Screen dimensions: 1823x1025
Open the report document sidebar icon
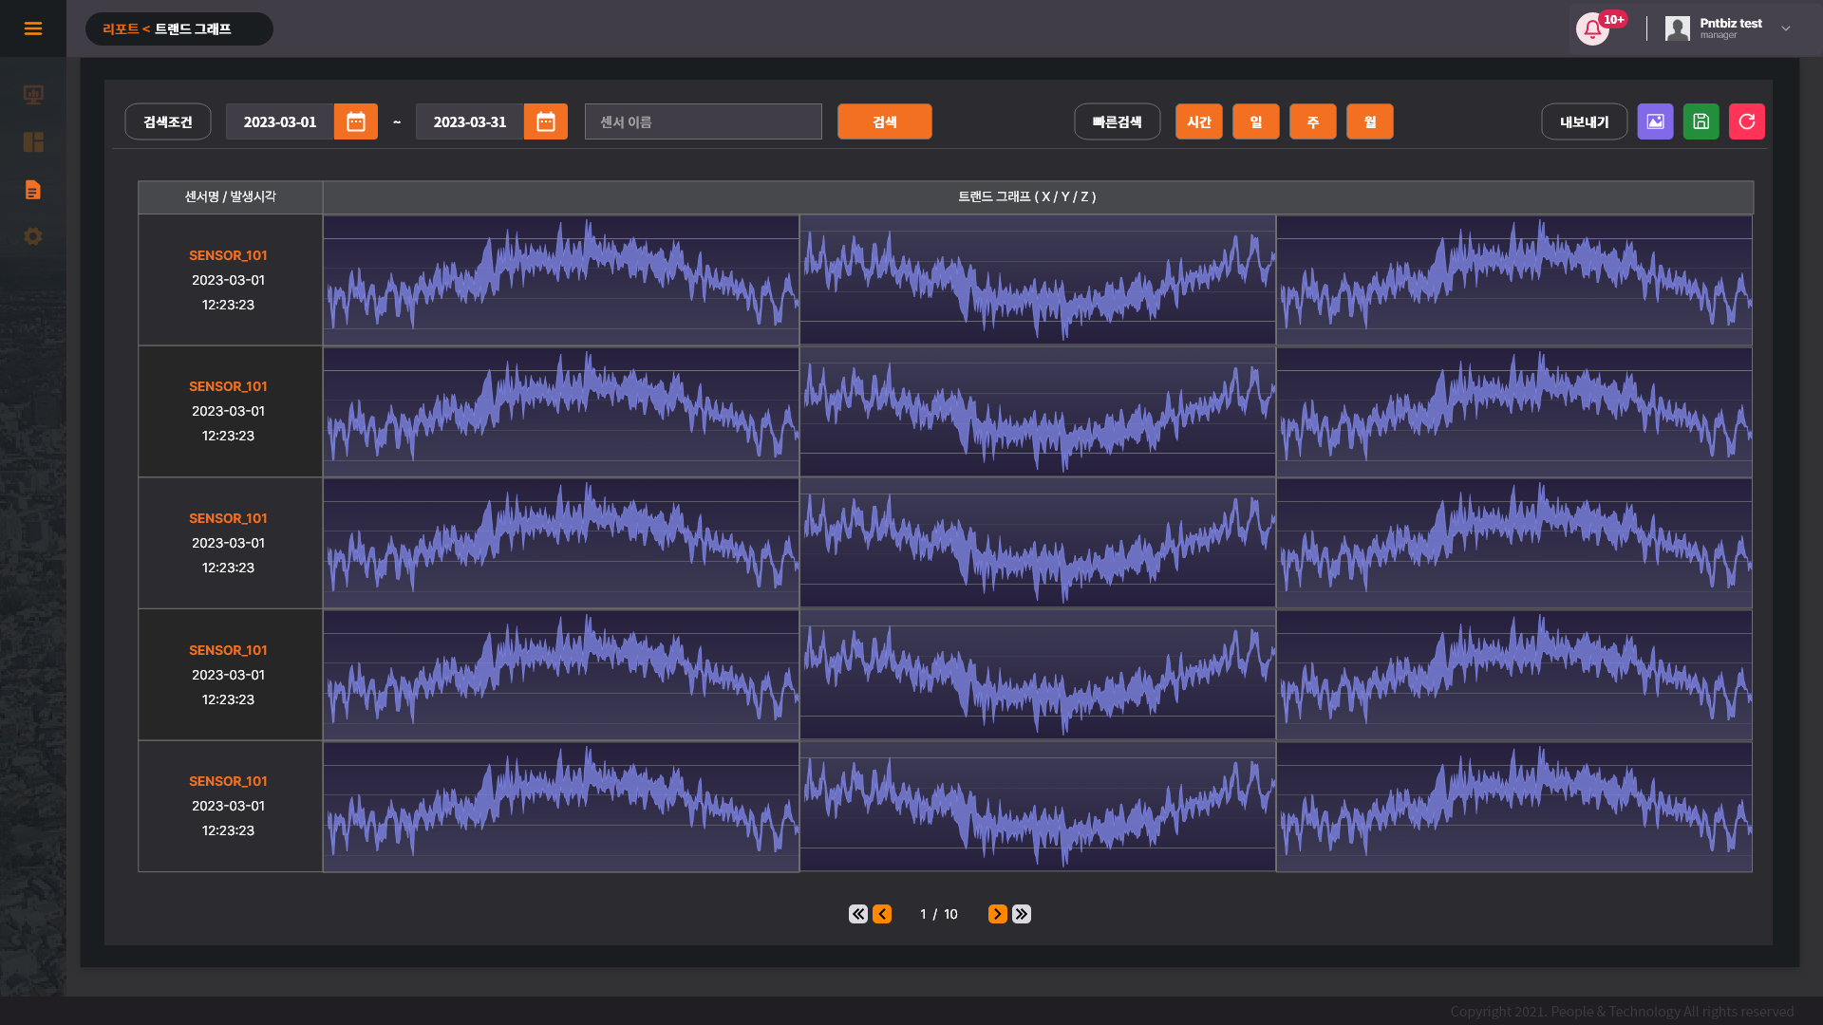pos(33,190)
